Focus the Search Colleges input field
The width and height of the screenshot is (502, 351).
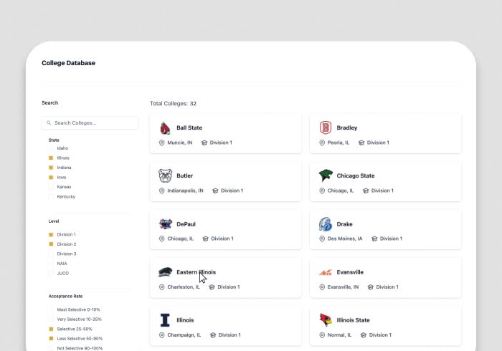tap(90, 122)
